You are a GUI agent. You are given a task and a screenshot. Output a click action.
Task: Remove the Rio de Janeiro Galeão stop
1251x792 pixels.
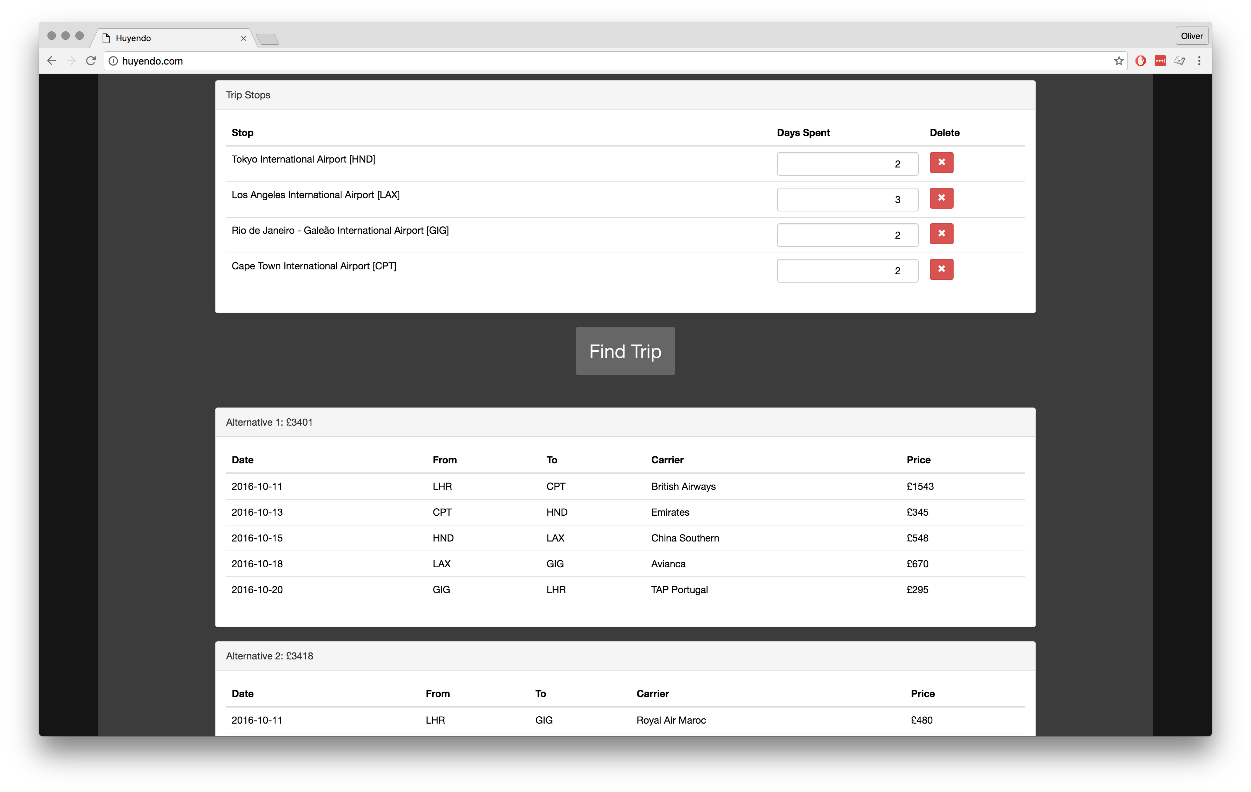pos(941,234)
